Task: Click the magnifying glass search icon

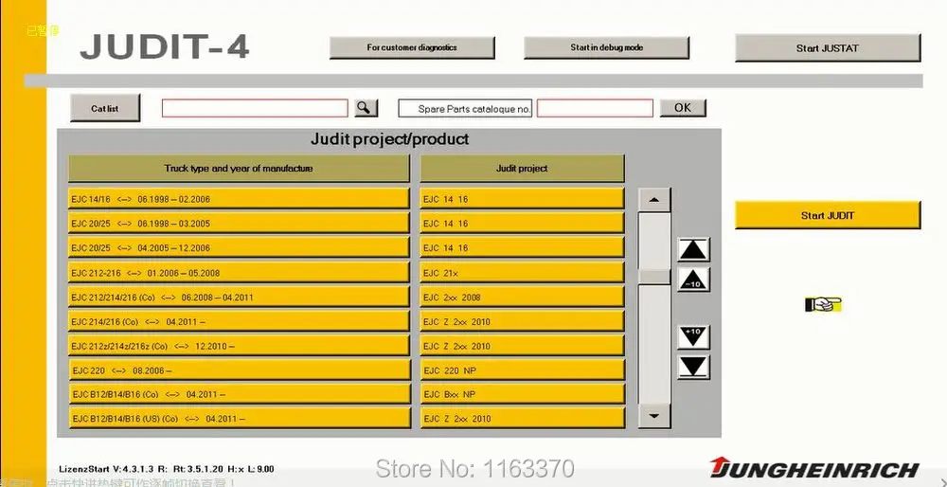Action: pos(366,108)
